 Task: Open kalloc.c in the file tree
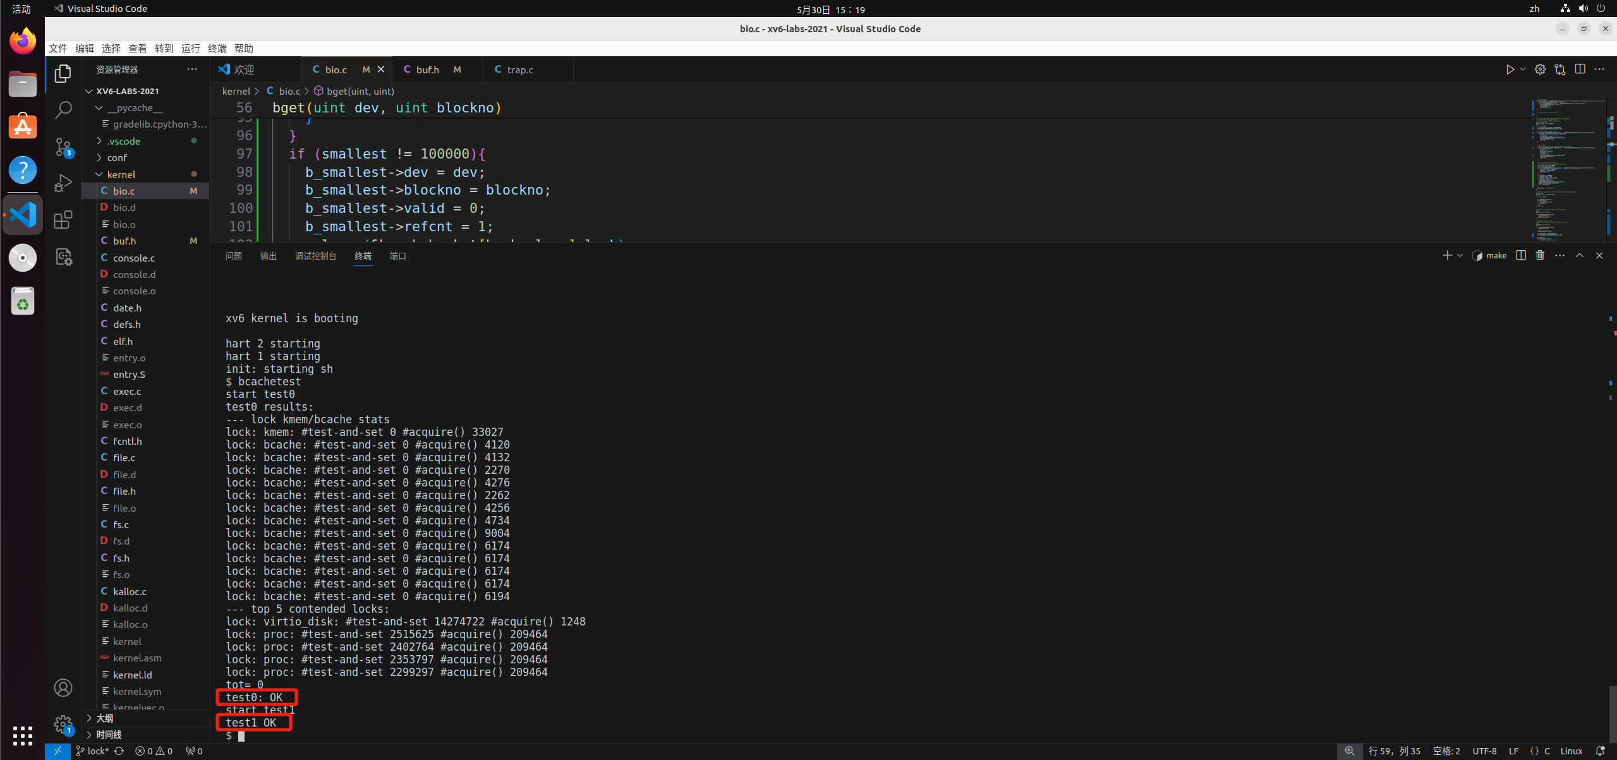click(146, 591)
